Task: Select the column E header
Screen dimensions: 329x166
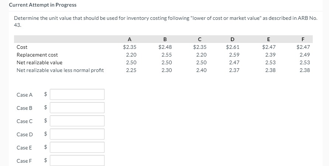Action: [268, 39]
